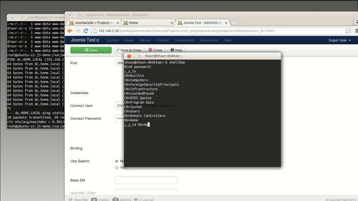
Task: Go back with the browser back arrow
Action: point(70,31)
